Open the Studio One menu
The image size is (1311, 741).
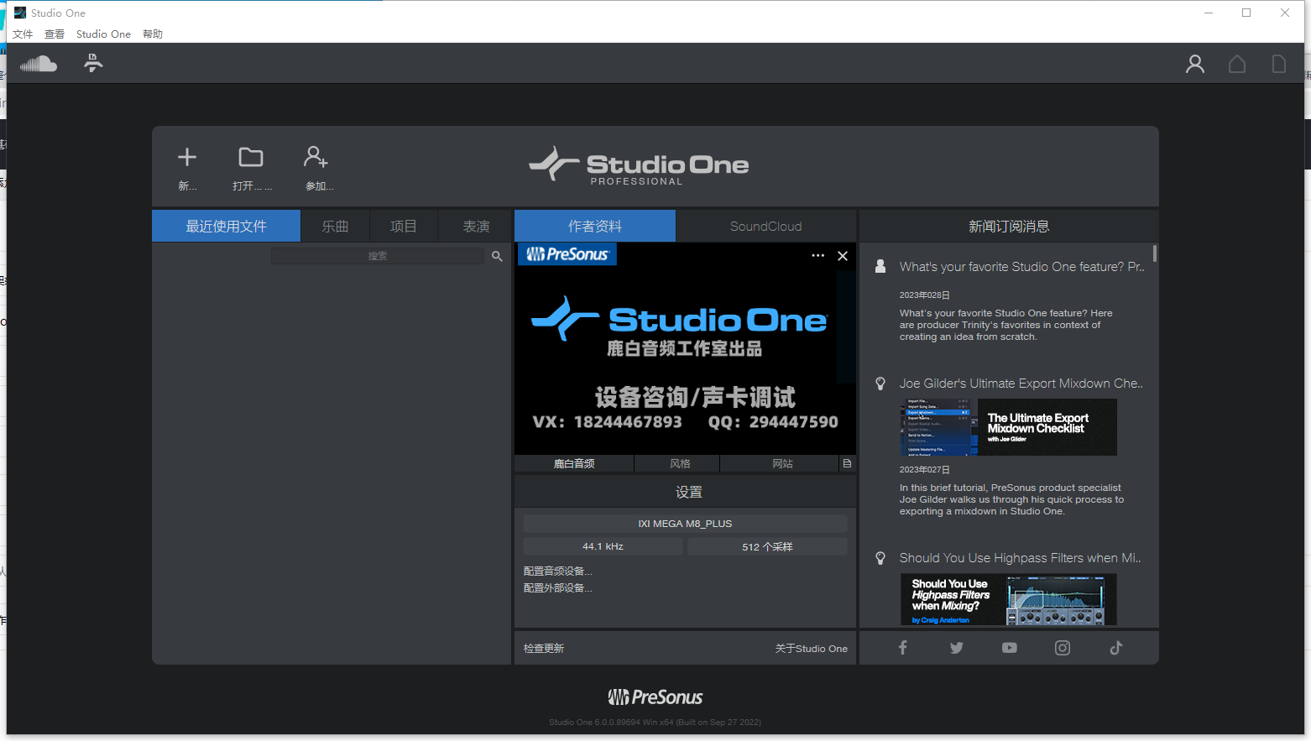pos(103,34)
